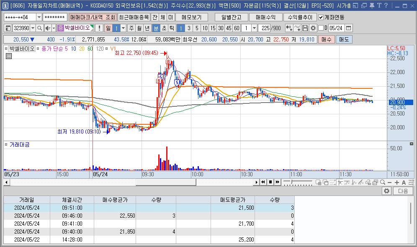The image size is (417, 247).
Task: Click the data grid icon below chart legend
Action: tap(9, 56)
